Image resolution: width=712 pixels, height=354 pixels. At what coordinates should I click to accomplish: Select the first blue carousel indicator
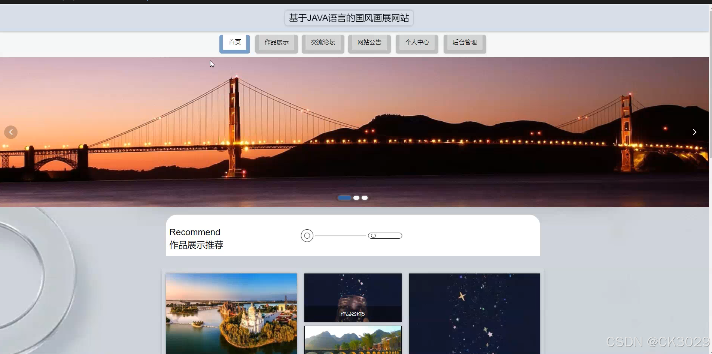pyautogui.click(x=344, y=198)
